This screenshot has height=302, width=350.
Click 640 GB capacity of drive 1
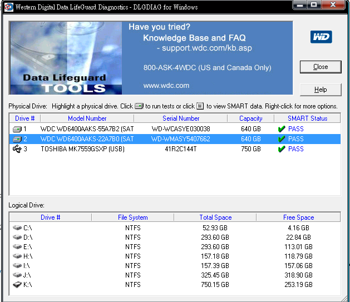tap(250, 129)
